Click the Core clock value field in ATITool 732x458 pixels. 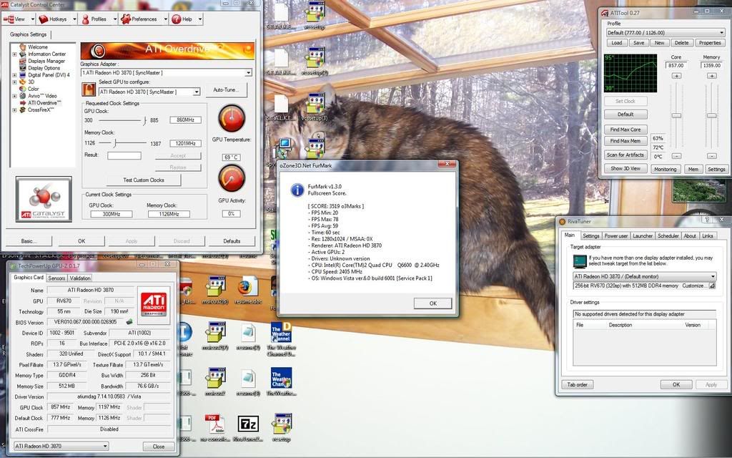click(x=676, y=65)
